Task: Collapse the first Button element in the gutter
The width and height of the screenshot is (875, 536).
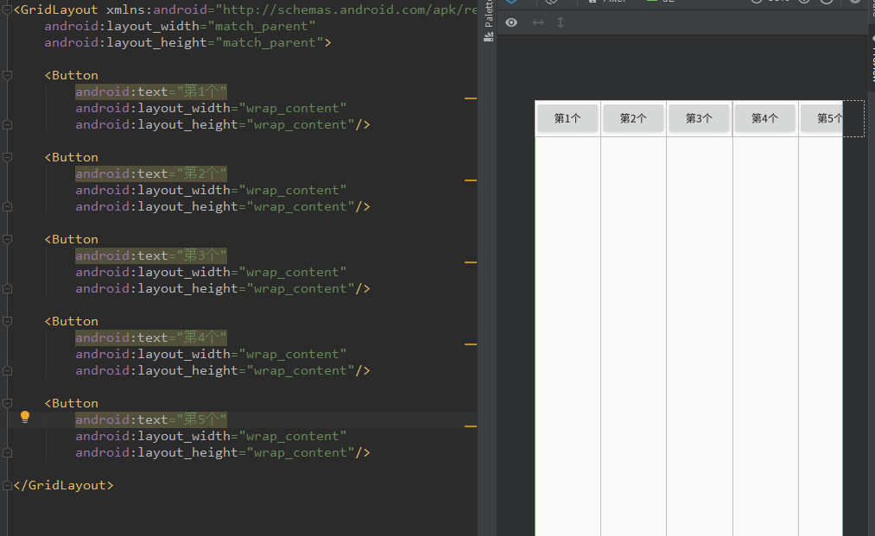Action: click(7, 75)
